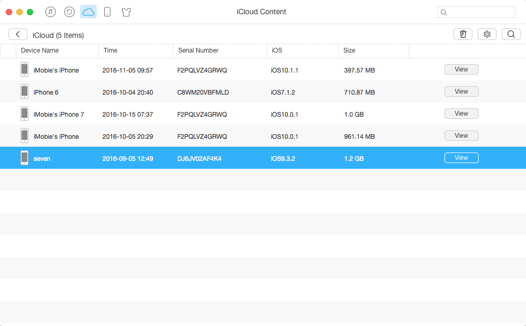
Task: Click the 710.87 MB size cell
Action: pyautogui.click(x=359, y=93)
